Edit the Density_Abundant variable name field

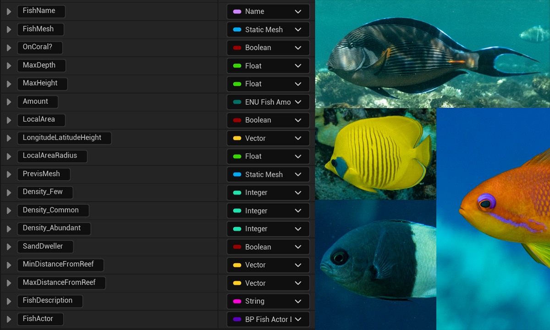(54, 228)
